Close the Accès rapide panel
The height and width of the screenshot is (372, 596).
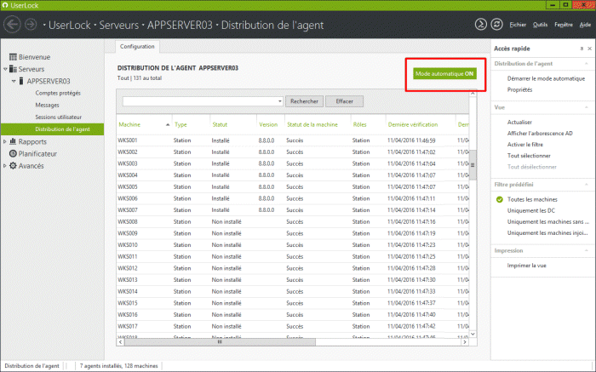pyautogui.click(x=589, y=49)
